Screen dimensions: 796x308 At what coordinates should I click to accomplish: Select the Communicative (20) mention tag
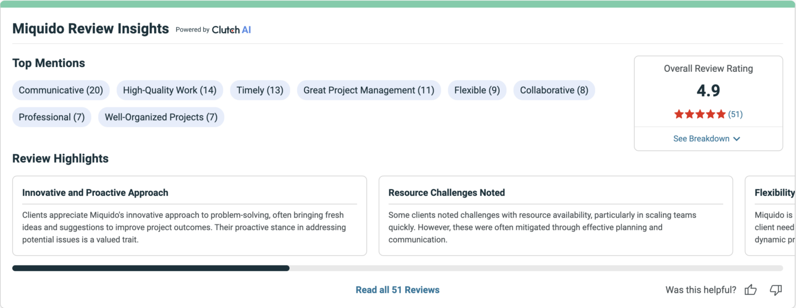(61, 90)
